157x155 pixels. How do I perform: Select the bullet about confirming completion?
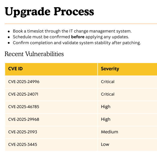click(77, 43)
